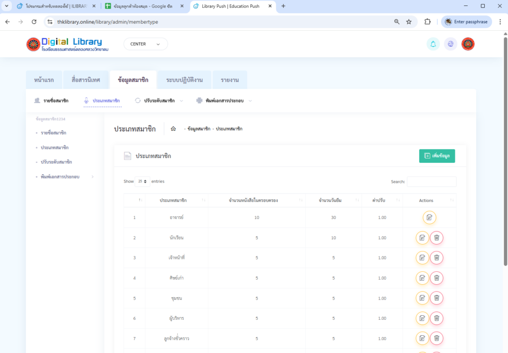This screenshot has height=353, width=508.
Task: Click the table Search input field
Action: [x=431, y=182]
